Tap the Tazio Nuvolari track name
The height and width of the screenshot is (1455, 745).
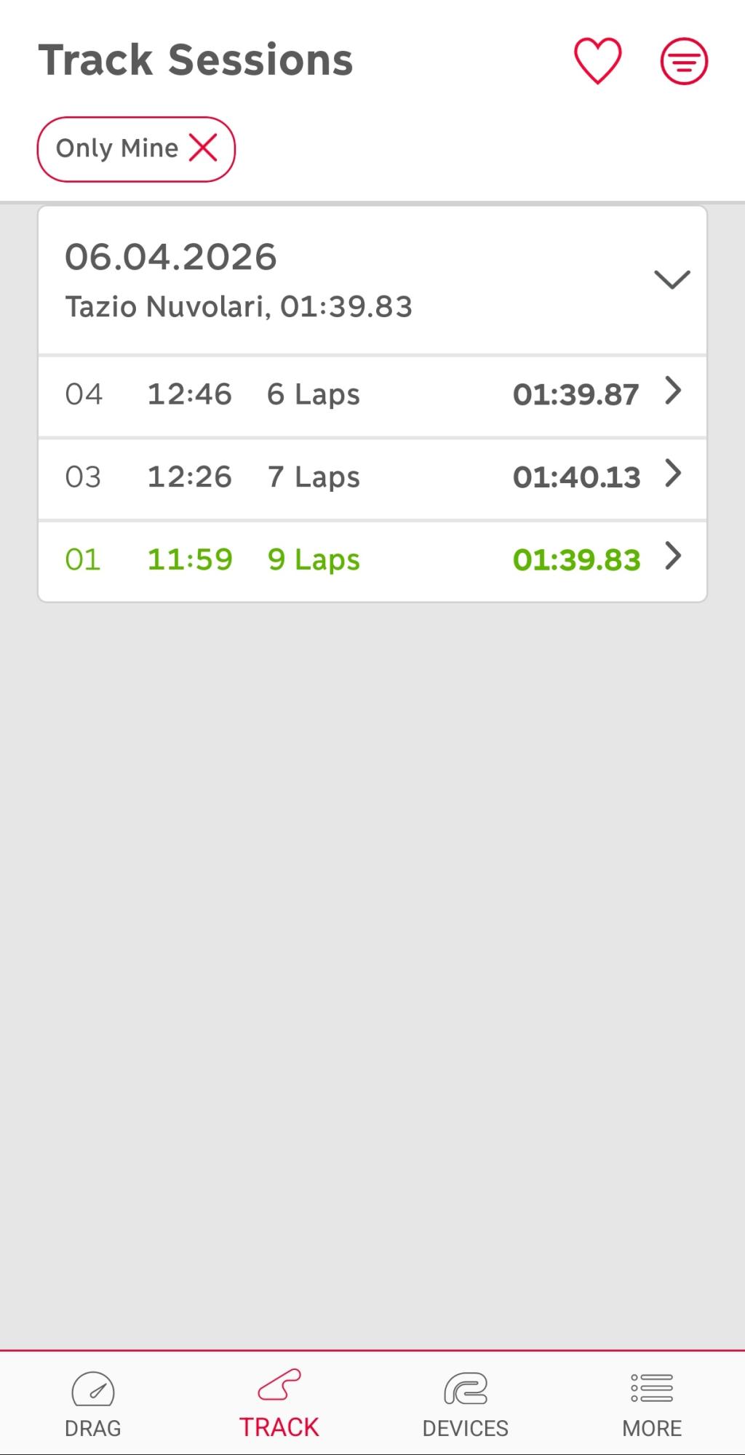tap(164, 307)
